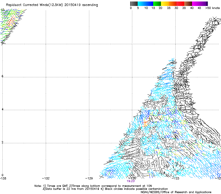Click the 'Times are GMT' note line

pyautogui.click(x=93, y=186)
